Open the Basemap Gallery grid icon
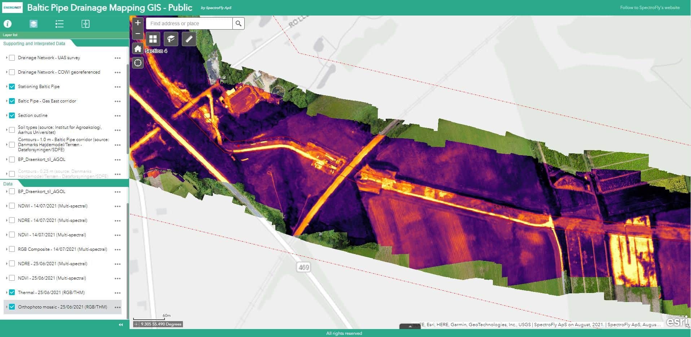 pos(153,39)
